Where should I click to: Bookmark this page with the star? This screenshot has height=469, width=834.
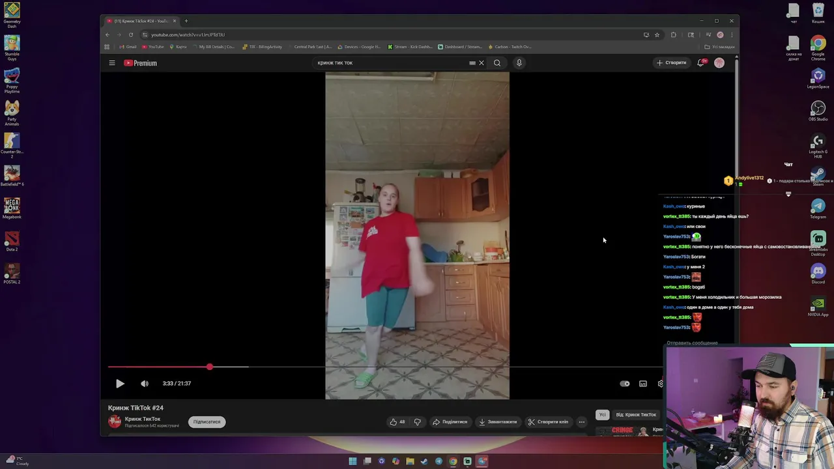pyautogui.click(x=657, y=35)
